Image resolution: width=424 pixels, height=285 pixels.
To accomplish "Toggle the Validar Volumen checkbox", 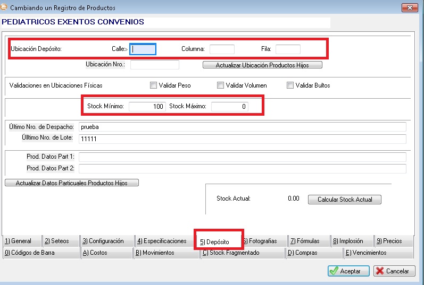I will click(x=220, y=85).
